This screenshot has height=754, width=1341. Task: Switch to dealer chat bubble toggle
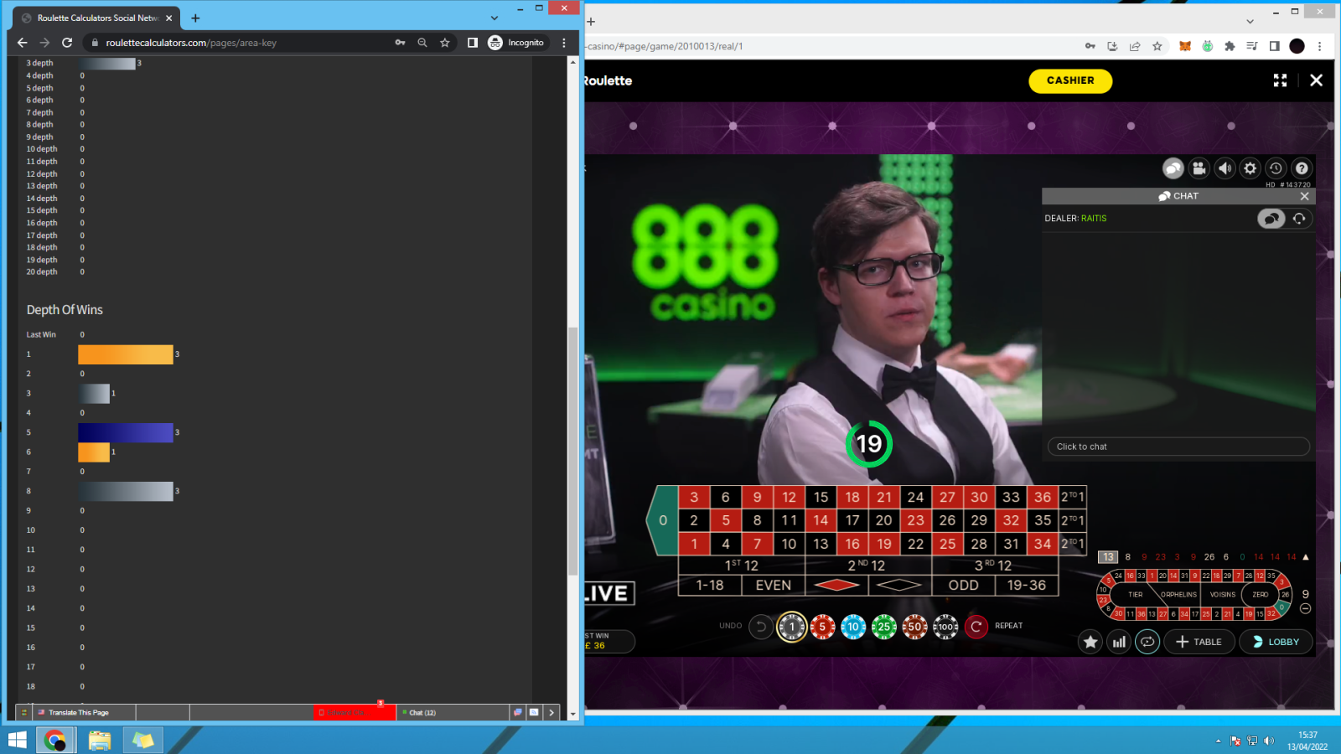(x=1271, y=219)
